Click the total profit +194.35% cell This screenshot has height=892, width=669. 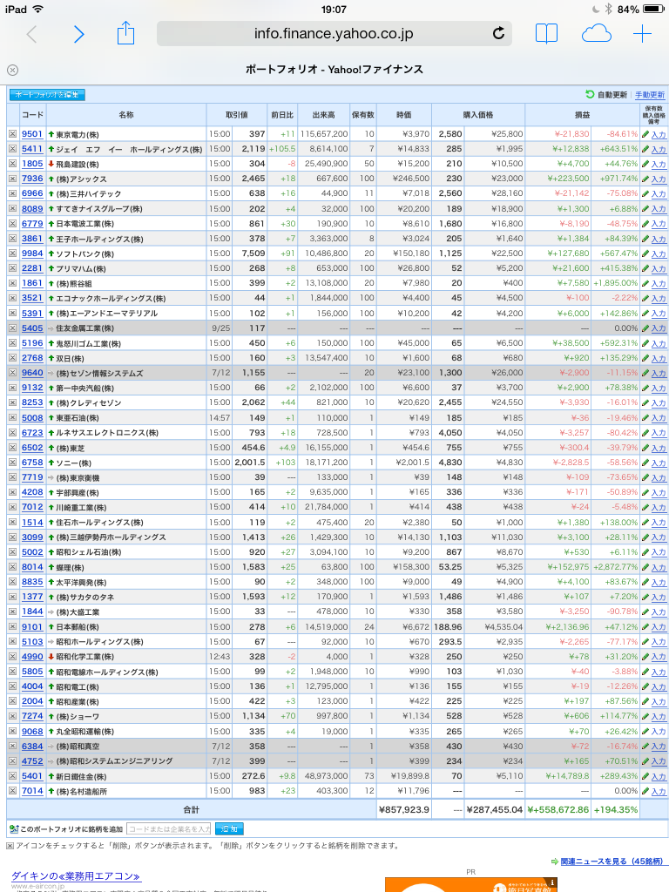pos(616,809)
